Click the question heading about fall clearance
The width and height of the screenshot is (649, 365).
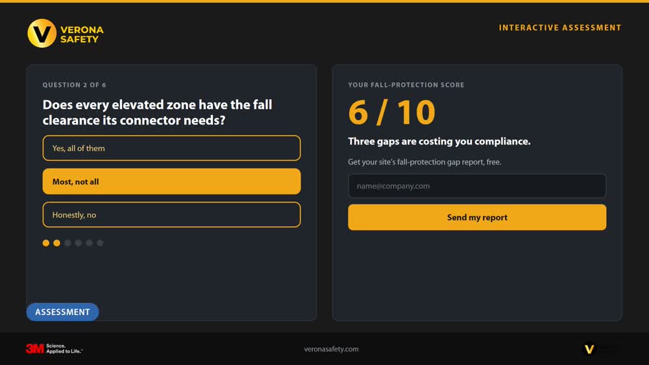point(157,112)
